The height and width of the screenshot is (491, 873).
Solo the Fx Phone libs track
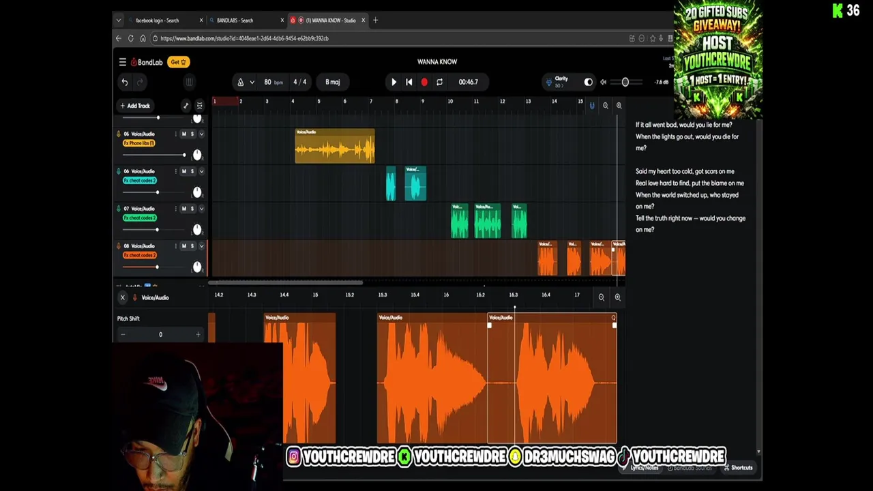[192, 134]
